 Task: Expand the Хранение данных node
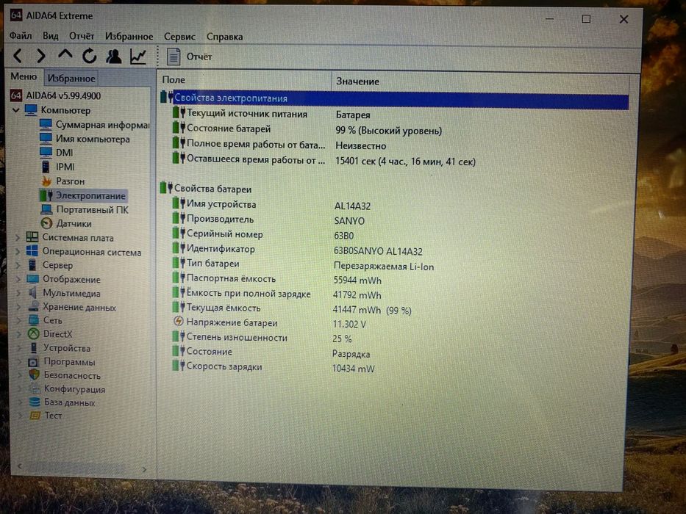pos(19,307)
